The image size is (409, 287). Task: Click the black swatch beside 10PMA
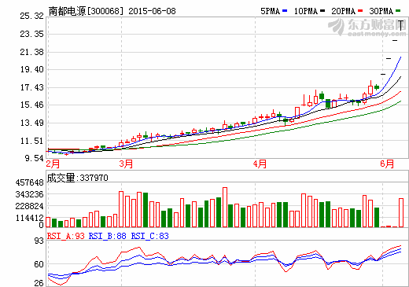[322, 11]
